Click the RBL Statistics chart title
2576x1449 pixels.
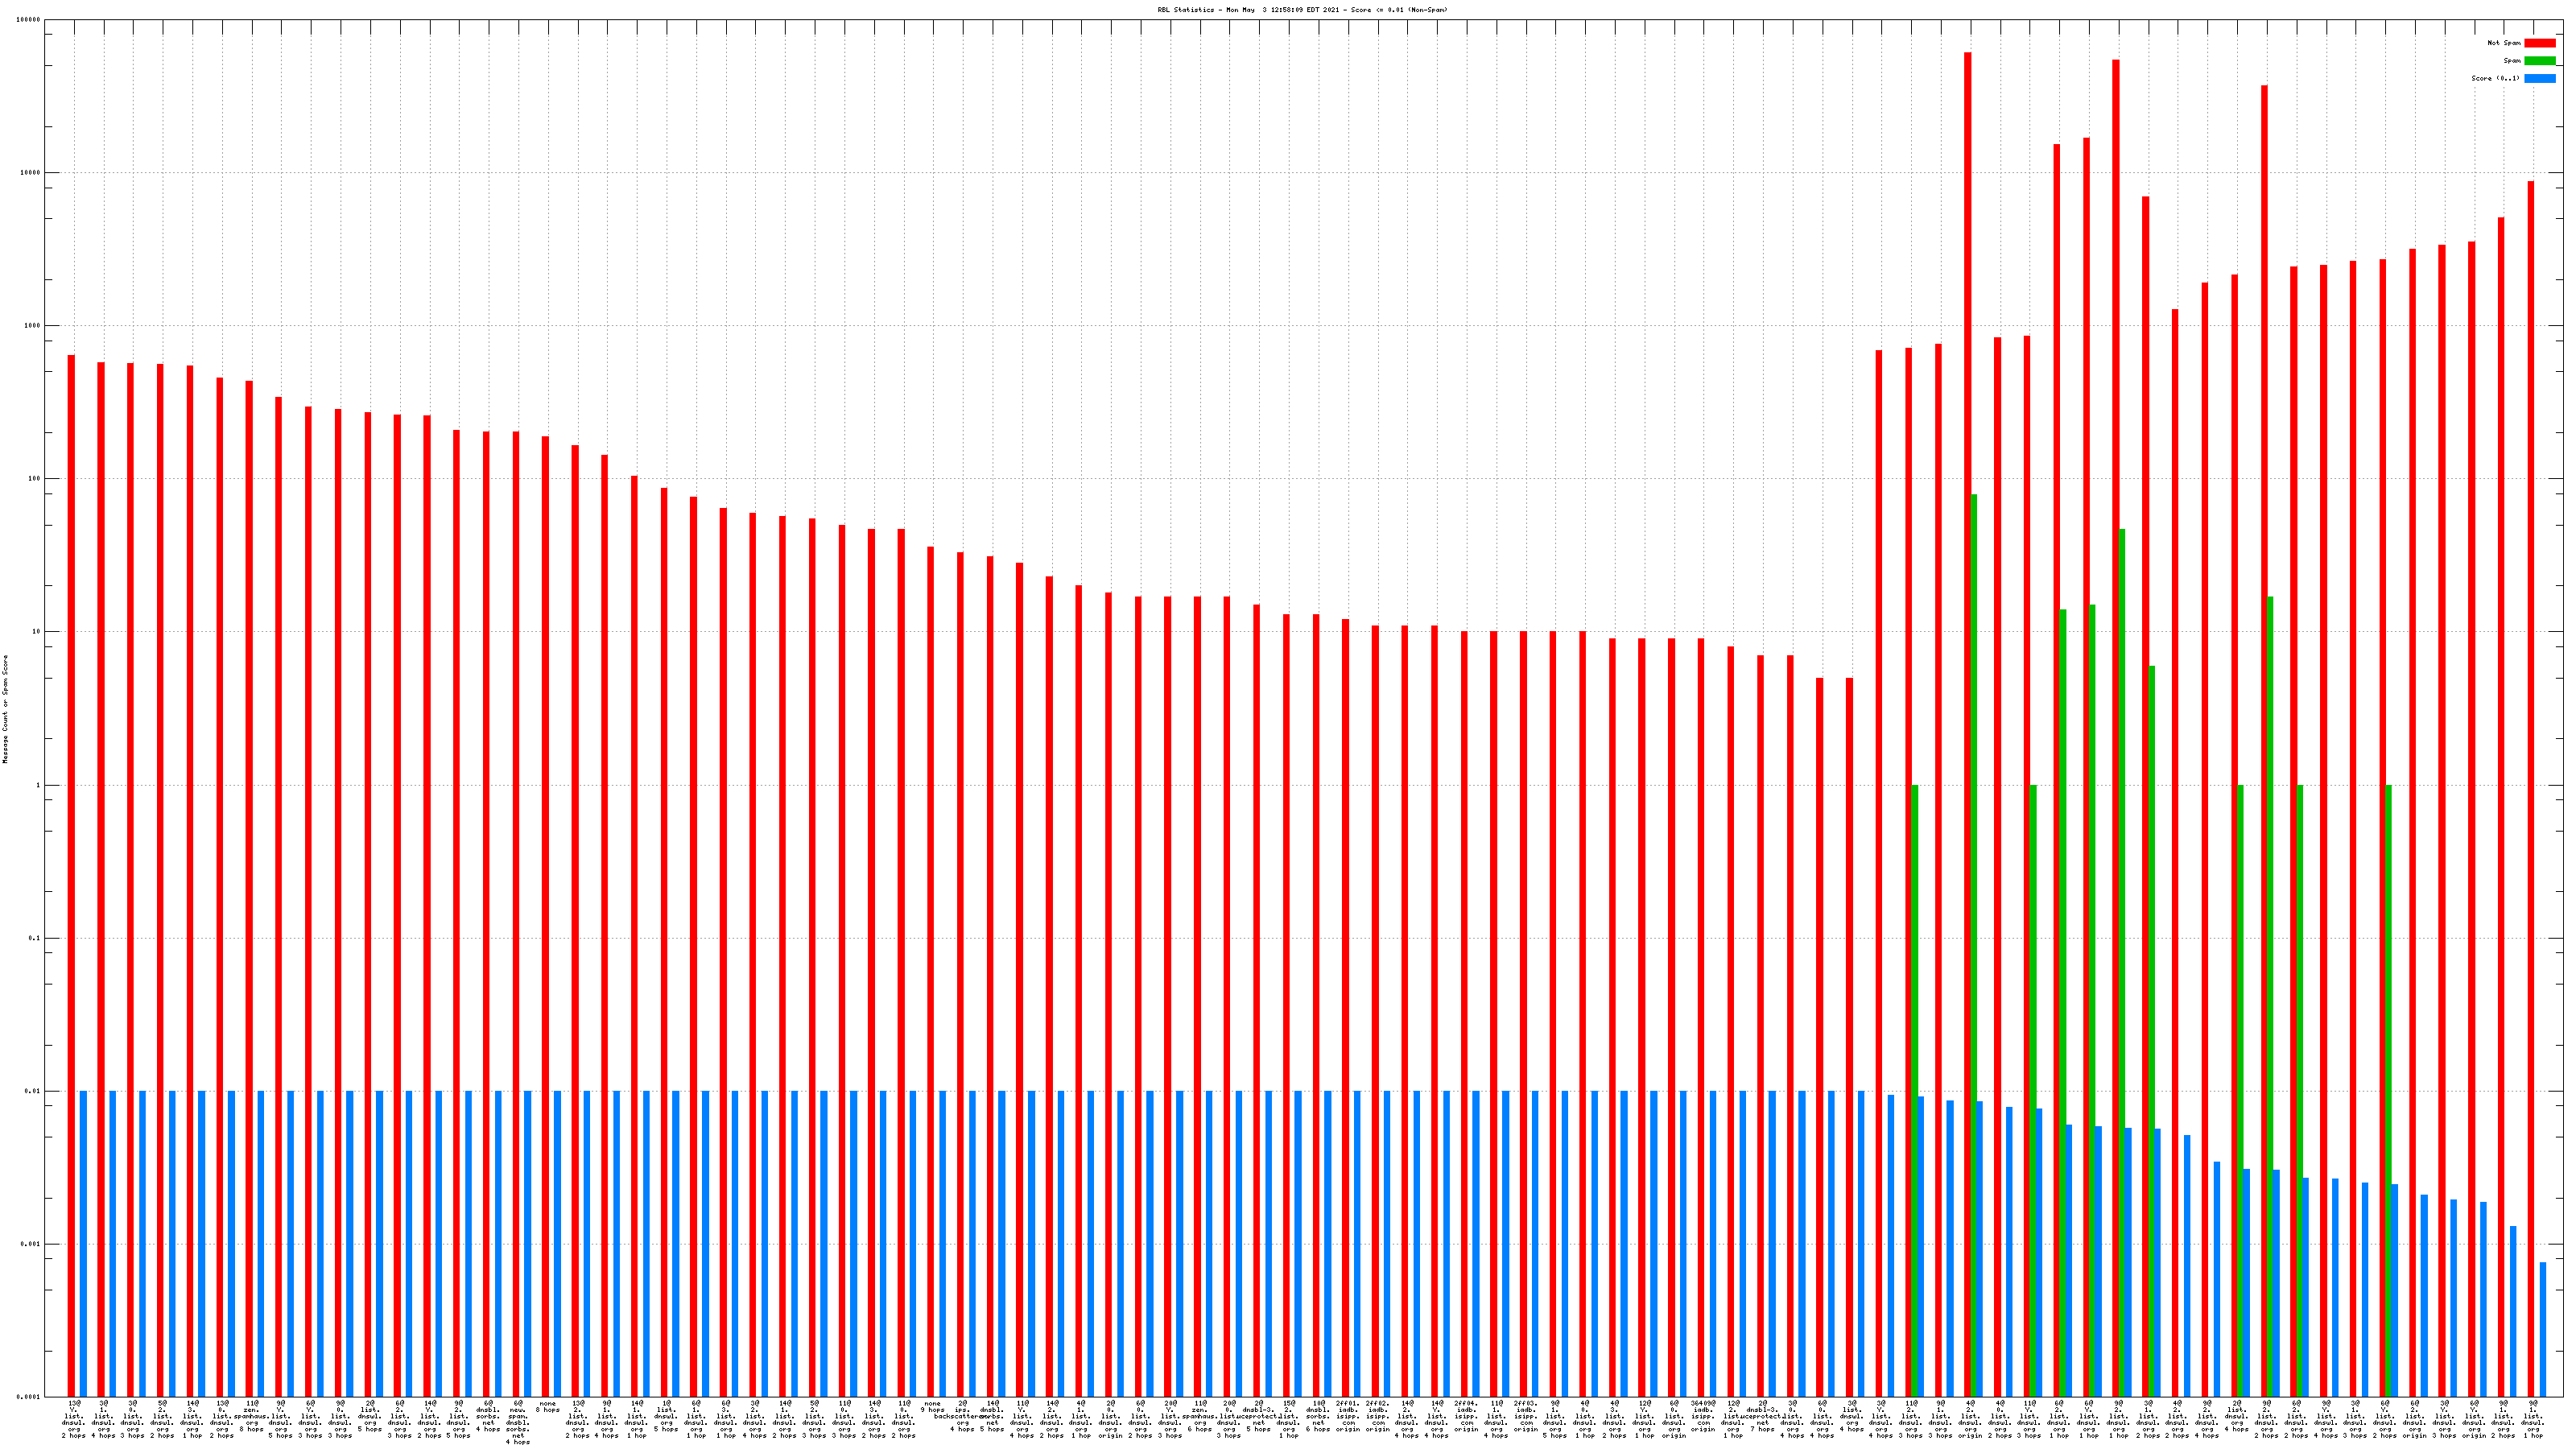[1302, 10]
